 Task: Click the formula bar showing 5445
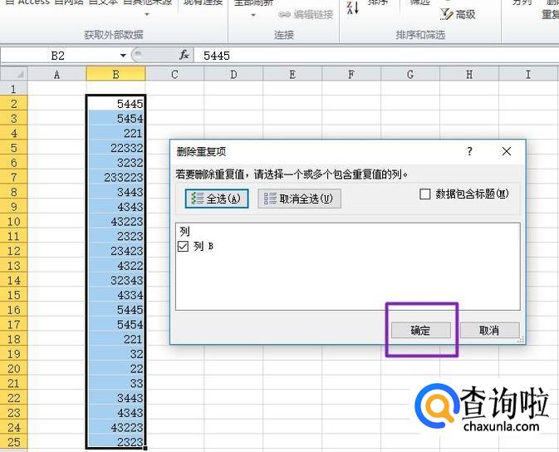pyautogui.click(x=376, y=56)
